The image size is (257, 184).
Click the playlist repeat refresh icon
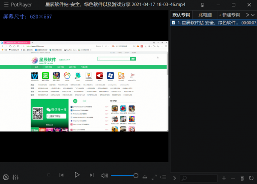point(251,178)
